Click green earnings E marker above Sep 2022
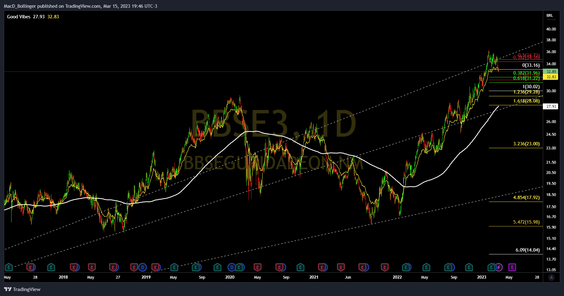The image size is (564, 296). pos(448,267)
